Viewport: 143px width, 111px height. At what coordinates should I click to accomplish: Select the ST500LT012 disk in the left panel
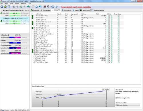pos(15,18)
